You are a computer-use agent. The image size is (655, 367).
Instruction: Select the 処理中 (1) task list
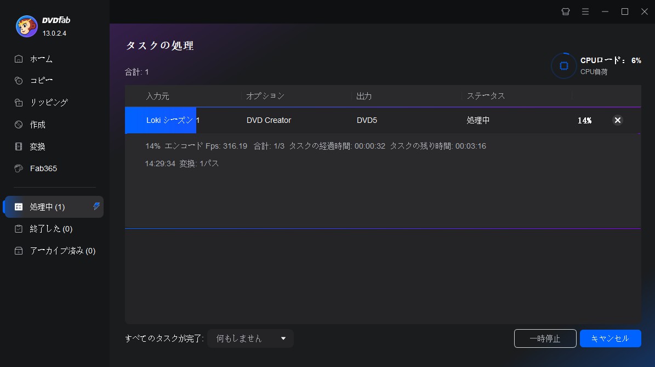point(54,207)
